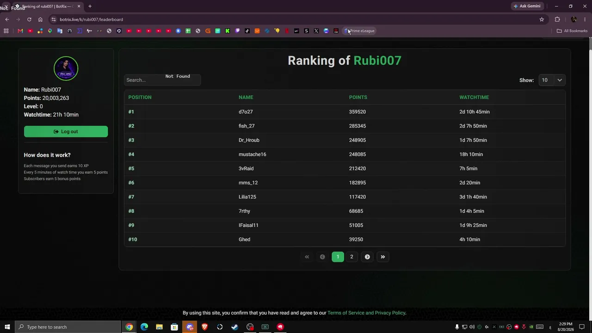Image resolution: width=592 pixels, height=333 pixels.
Task: Sort by the POINTS column header
Action: pos(358,97)
